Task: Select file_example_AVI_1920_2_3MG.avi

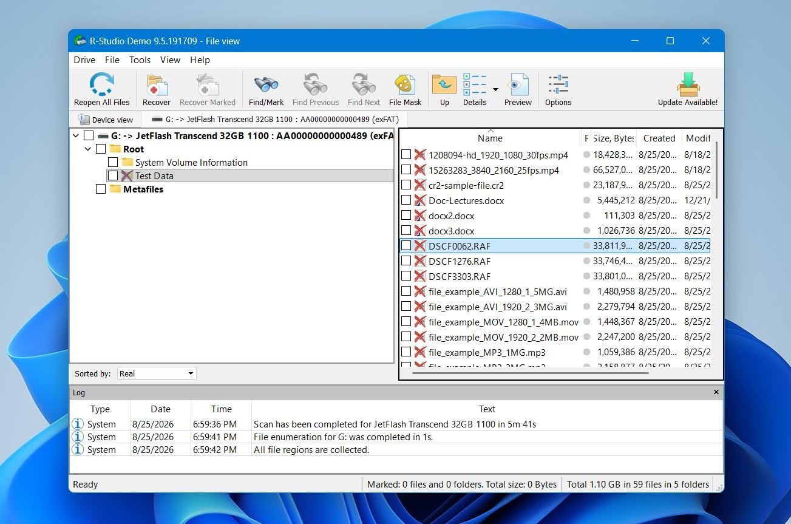Action: 497,307
